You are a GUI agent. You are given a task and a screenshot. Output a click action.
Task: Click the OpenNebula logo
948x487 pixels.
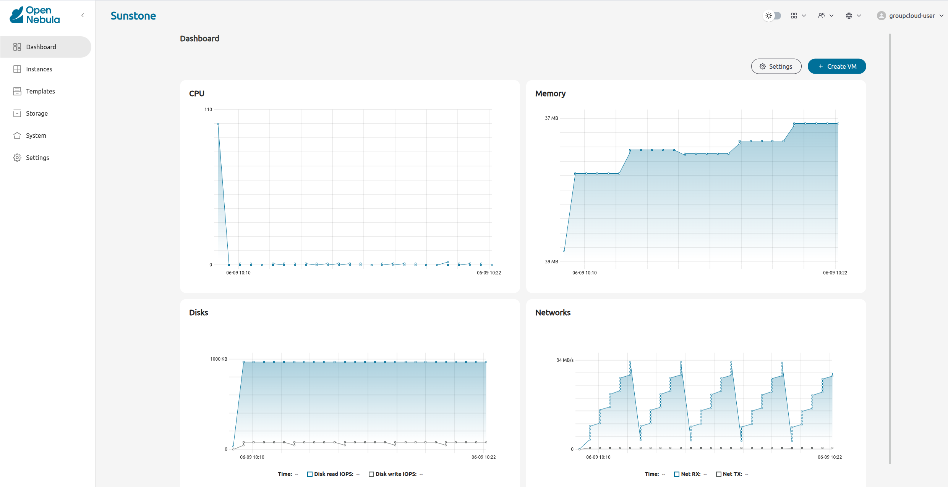[x=35, y=15]
